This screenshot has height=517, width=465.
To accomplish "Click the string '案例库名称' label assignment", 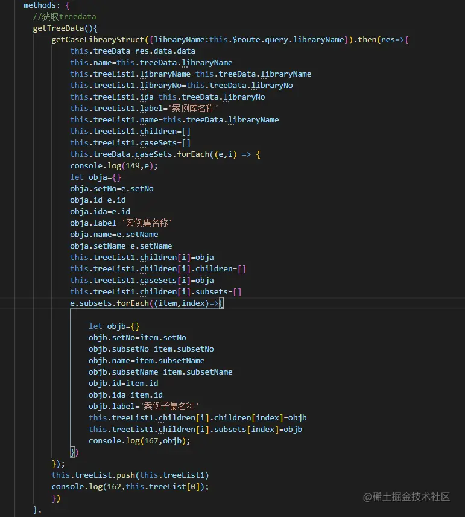I will [144, 109].
